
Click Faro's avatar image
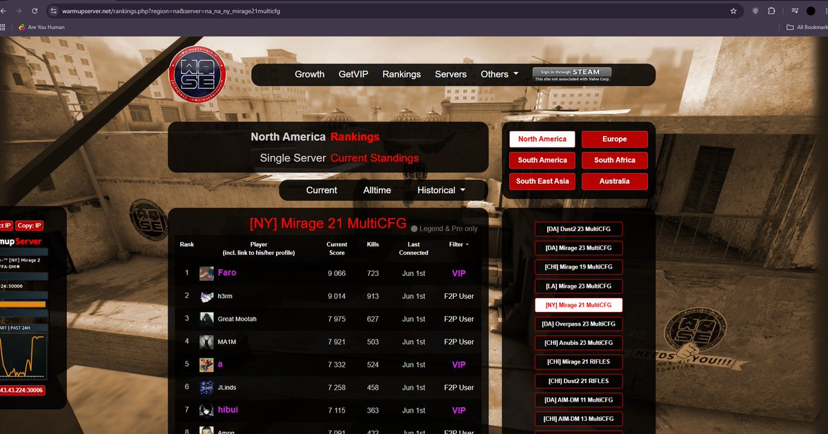click(206, 274)
